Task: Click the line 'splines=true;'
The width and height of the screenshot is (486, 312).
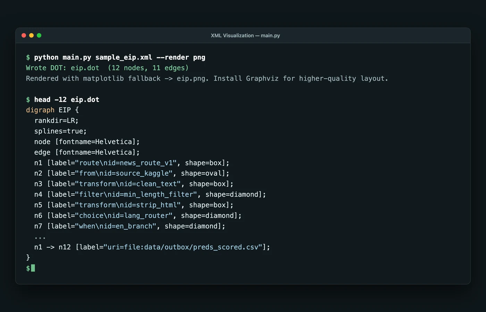Action: 60,131
